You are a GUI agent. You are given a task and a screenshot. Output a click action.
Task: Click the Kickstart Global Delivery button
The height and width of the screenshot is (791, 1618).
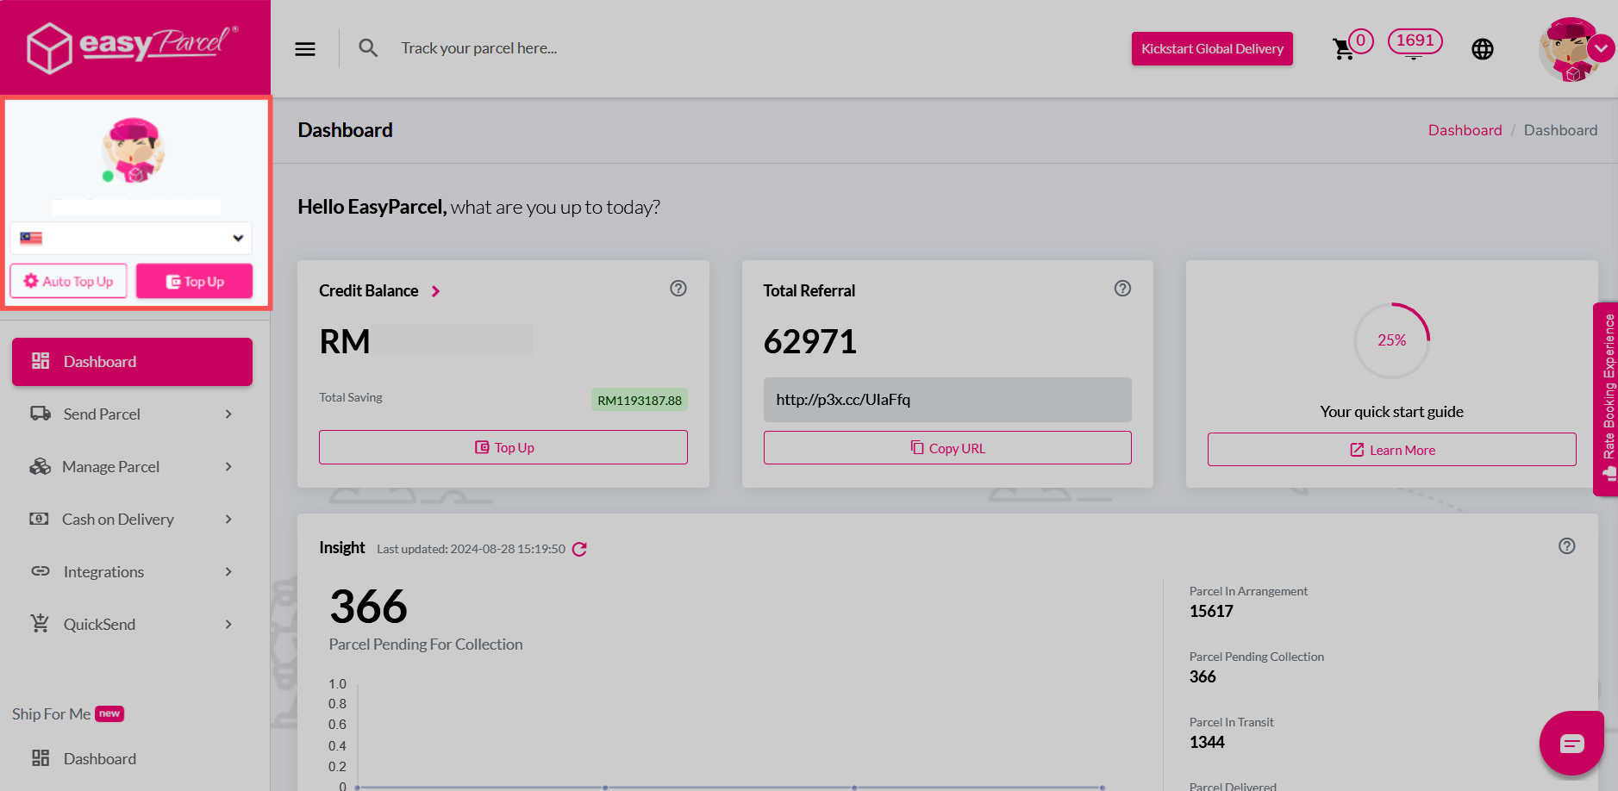(1212, 49)
